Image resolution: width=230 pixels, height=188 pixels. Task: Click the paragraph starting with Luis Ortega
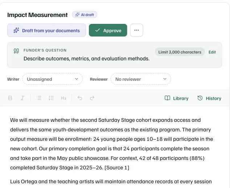[111, 181]
